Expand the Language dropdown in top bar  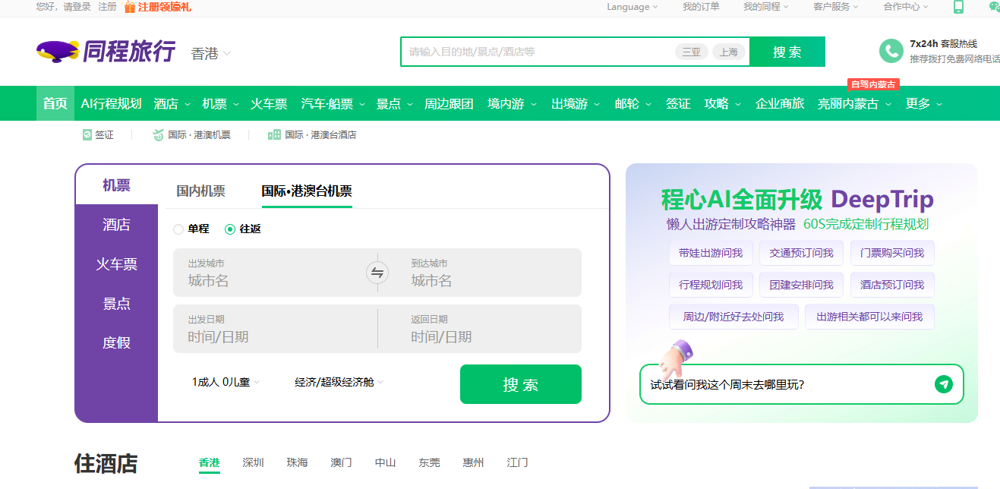point(632,7)
